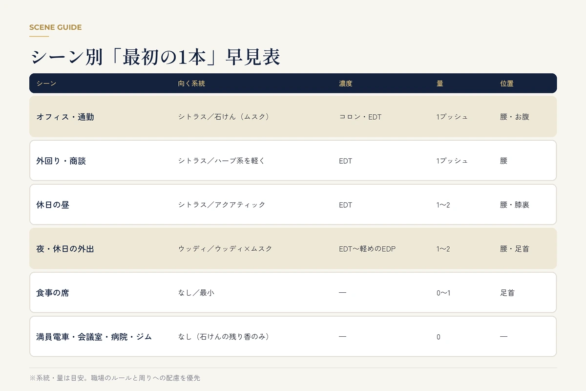Click the 腰・膝裏 cell

coord(515,205)
